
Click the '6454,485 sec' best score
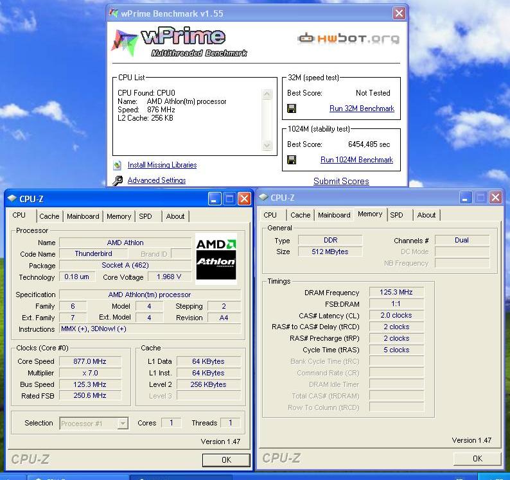pos(369,144)
